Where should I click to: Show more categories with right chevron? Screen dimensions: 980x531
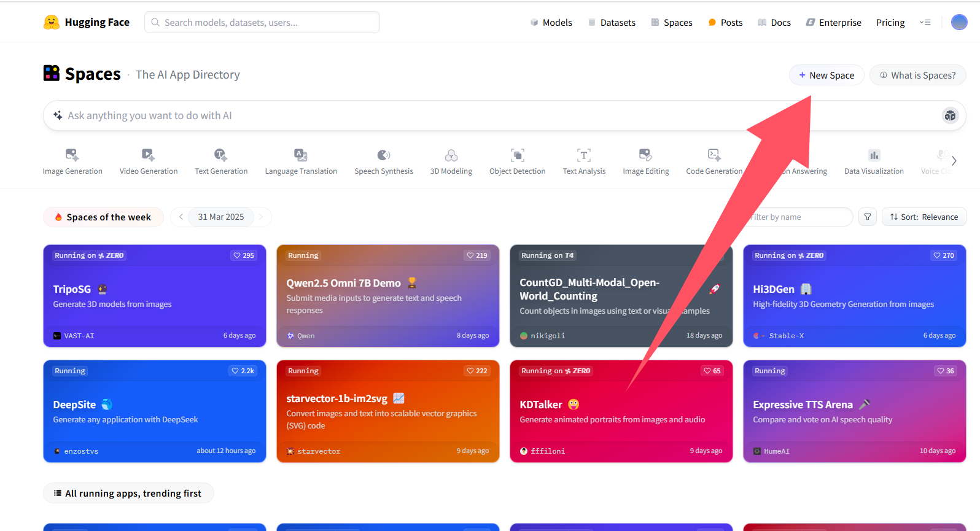tap(954, 161)
